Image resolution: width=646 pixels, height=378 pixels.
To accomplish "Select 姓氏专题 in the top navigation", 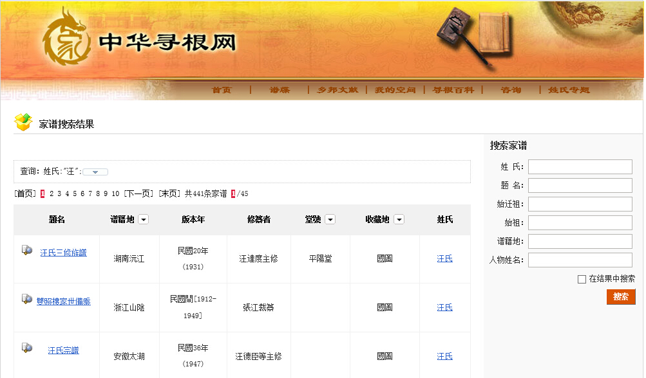I will click(x=569, y=90).
